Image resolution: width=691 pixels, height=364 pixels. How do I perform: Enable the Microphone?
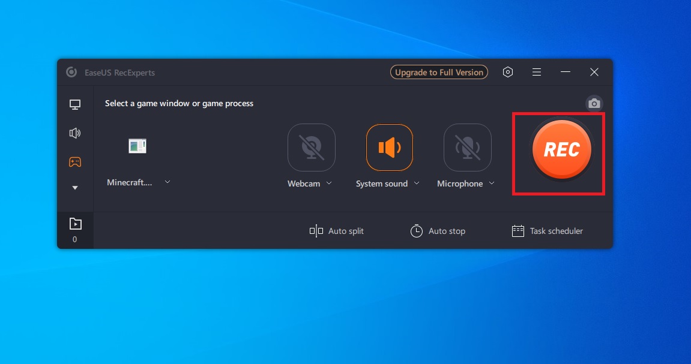(468, 148)
